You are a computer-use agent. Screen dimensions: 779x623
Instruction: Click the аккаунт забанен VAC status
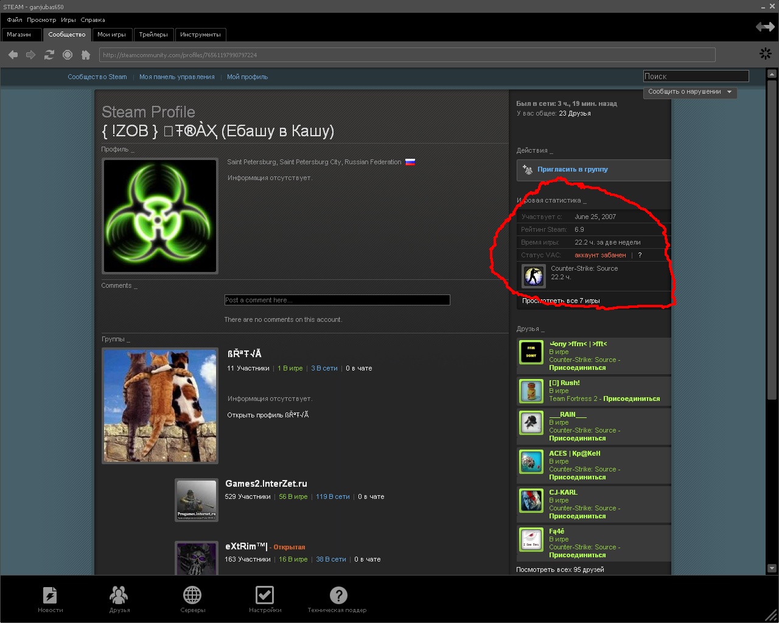600,255
